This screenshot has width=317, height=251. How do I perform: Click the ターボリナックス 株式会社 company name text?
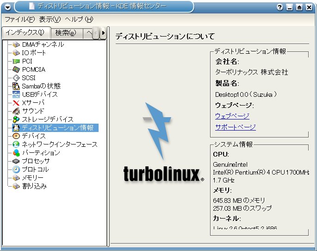pyautogui.click(x=252, y=72)
